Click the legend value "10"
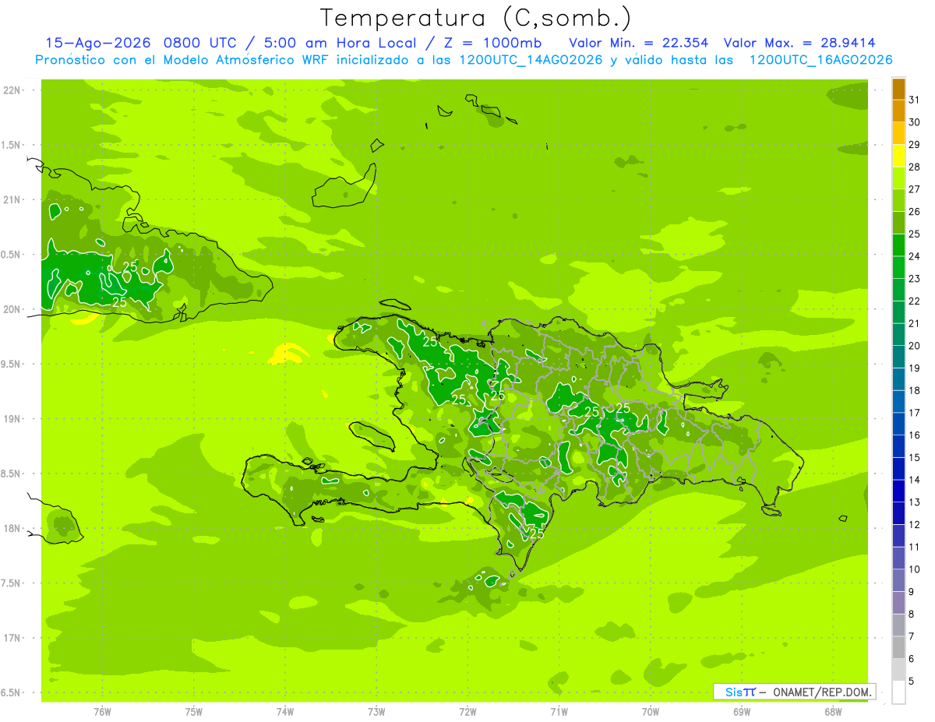935x722 pixels. click(914, 569)
